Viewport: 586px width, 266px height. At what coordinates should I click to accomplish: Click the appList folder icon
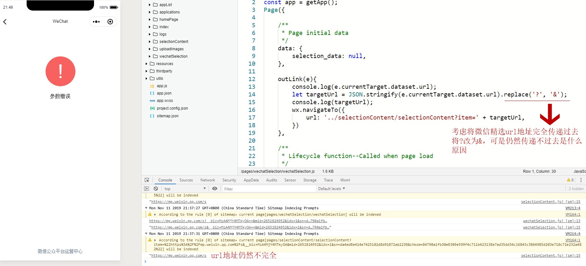(x=155, y=5)
